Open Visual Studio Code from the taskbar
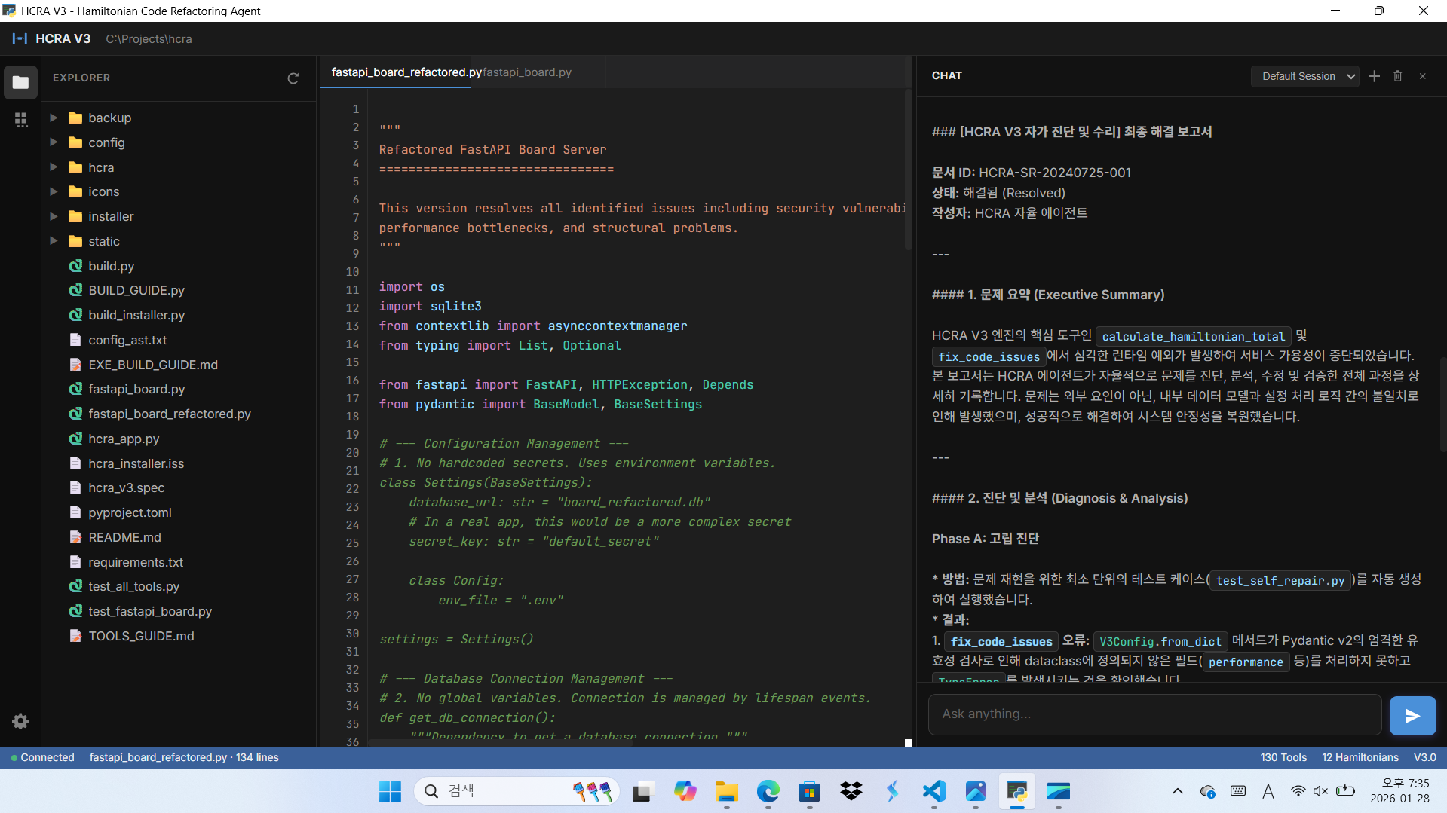1447x813 pixels. point(933,791)
